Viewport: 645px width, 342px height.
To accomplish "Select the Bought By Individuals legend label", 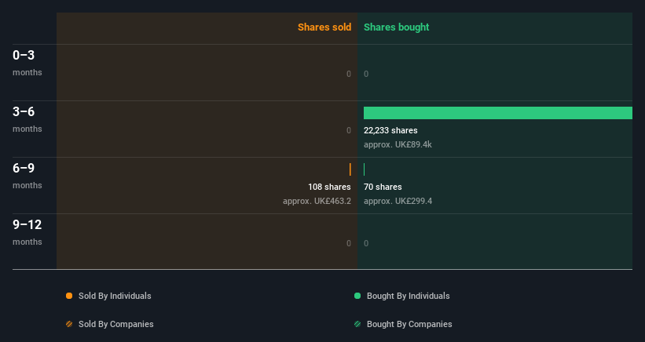I will 408,296.
